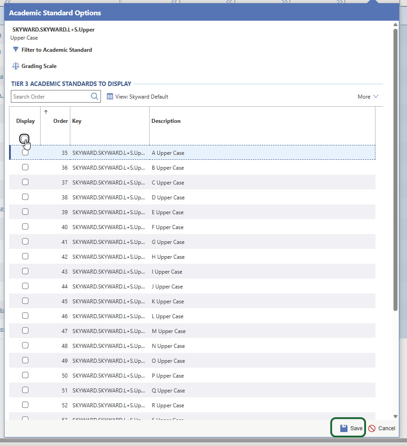Click the Order ascending sort arrow
Screen dimensions: 407x446
tap(46, 112)
